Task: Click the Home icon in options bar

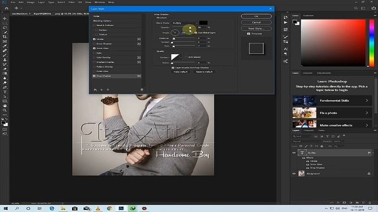Action: (6, 8)
